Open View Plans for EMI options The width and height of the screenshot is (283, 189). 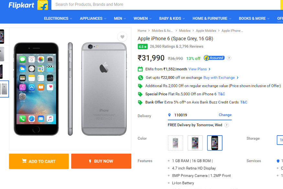(x=197, y=69)
